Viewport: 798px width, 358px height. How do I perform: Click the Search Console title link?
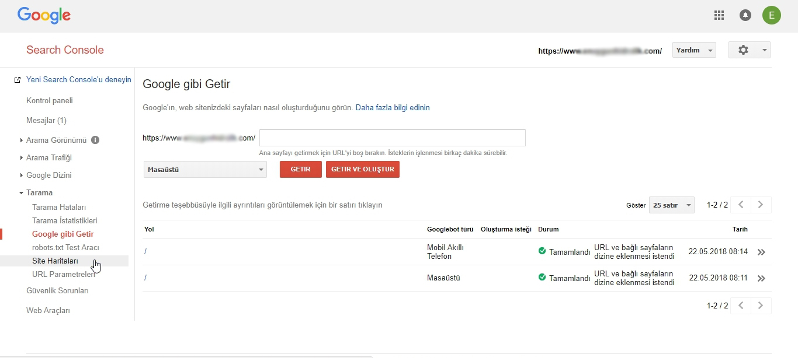click(x=65, y=50)
